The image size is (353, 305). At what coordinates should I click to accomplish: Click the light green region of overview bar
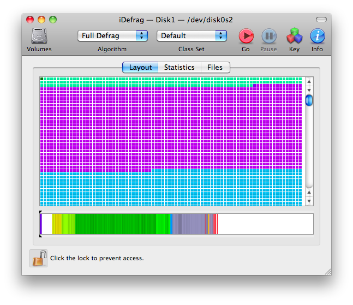click(69, 224)
